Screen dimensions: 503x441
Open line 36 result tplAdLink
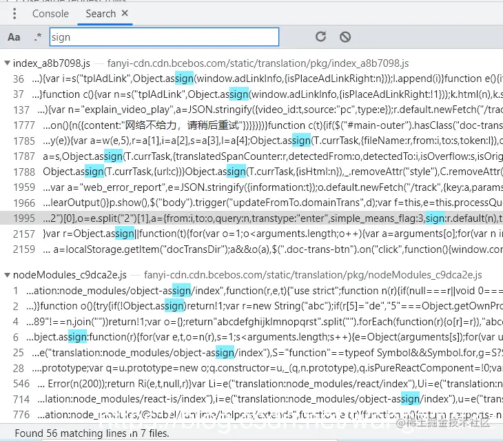click(x=251, y=79)
